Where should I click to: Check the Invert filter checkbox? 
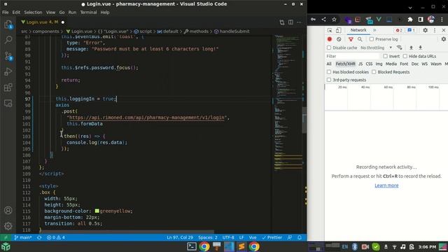[x=385, y=56]
